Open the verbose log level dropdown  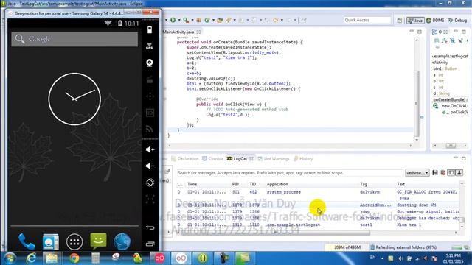(417, 173)
